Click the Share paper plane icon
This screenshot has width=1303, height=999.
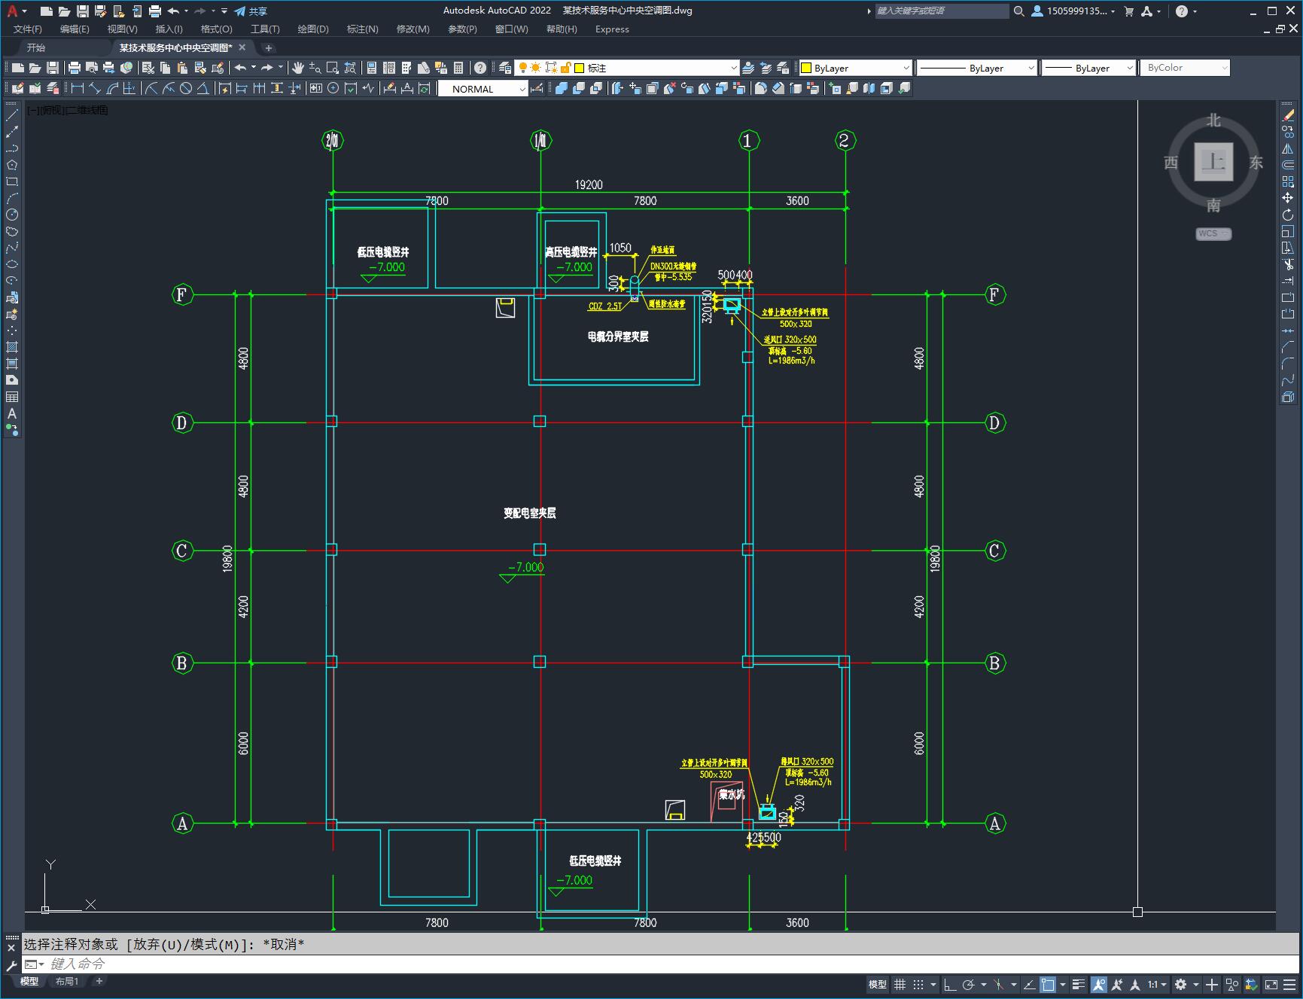240,11
